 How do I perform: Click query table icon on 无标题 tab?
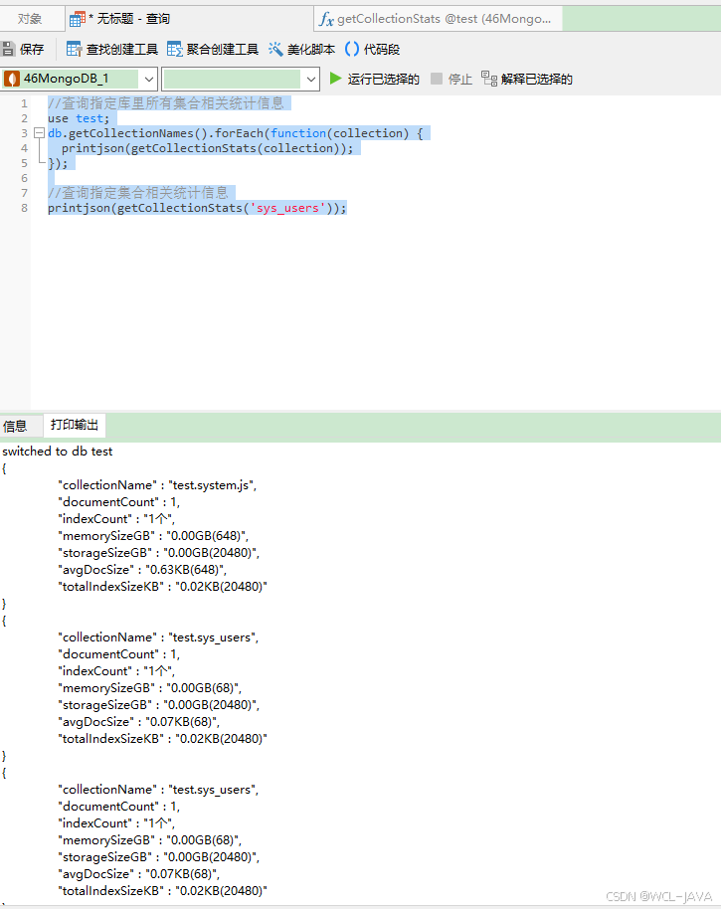[x=78, y=19]
